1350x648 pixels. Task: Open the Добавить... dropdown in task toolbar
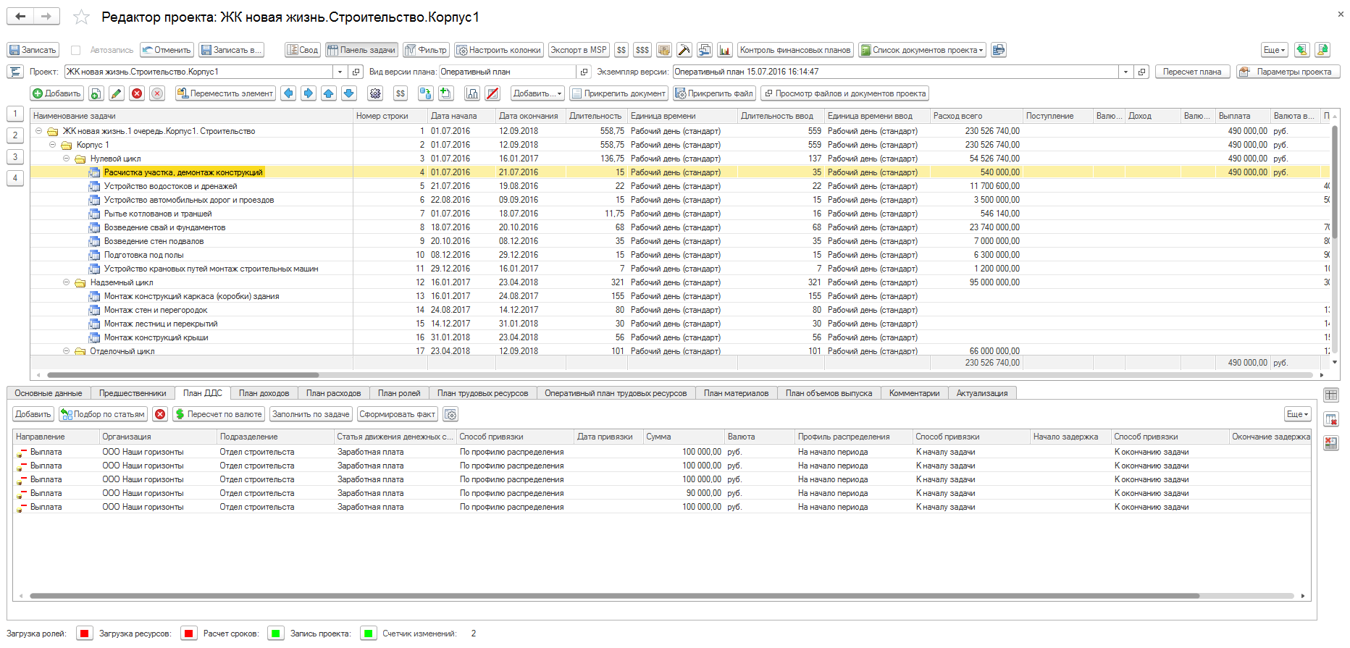pos(537,93)
